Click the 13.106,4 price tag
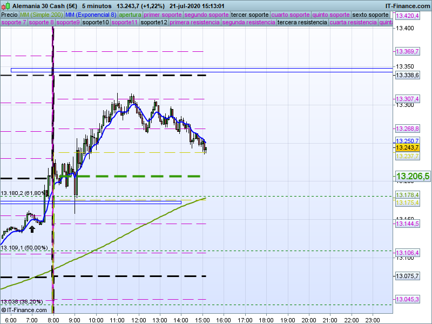Screen dimensions: 432x324 pos(407,253)
